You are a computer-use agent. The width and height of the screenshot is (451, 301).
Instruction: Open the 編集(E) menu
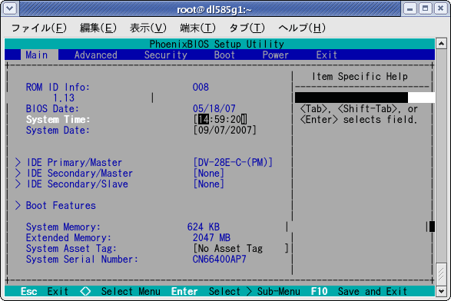98,28
